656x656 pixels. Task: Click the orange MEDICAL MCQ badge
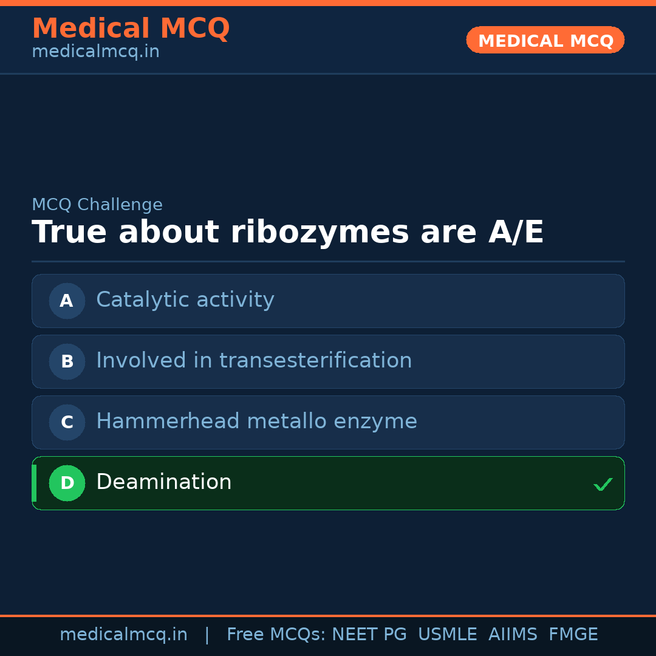pyautogui.click(x=545, y=40)
